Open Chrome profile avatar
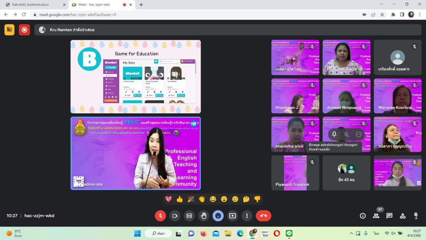The width and height of the screenshot is (426, 240). pos(411,15)
